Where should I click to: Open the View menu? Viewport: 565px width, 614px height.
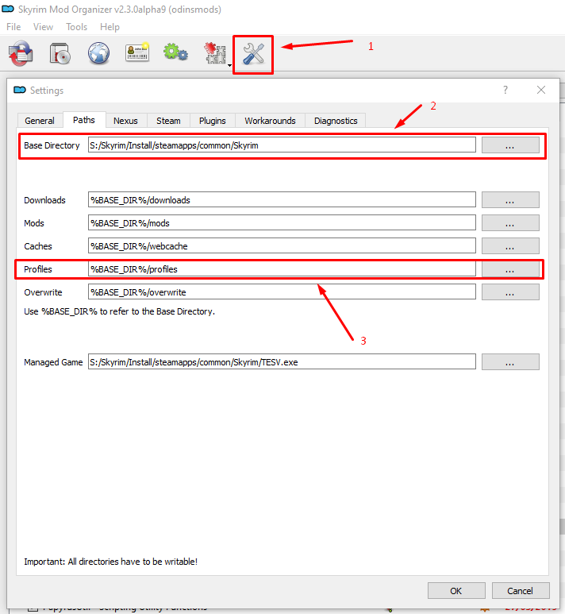tap(43, 27)
